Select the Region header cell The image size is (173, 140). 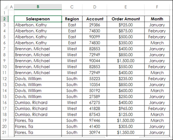(x=72, y=19)
